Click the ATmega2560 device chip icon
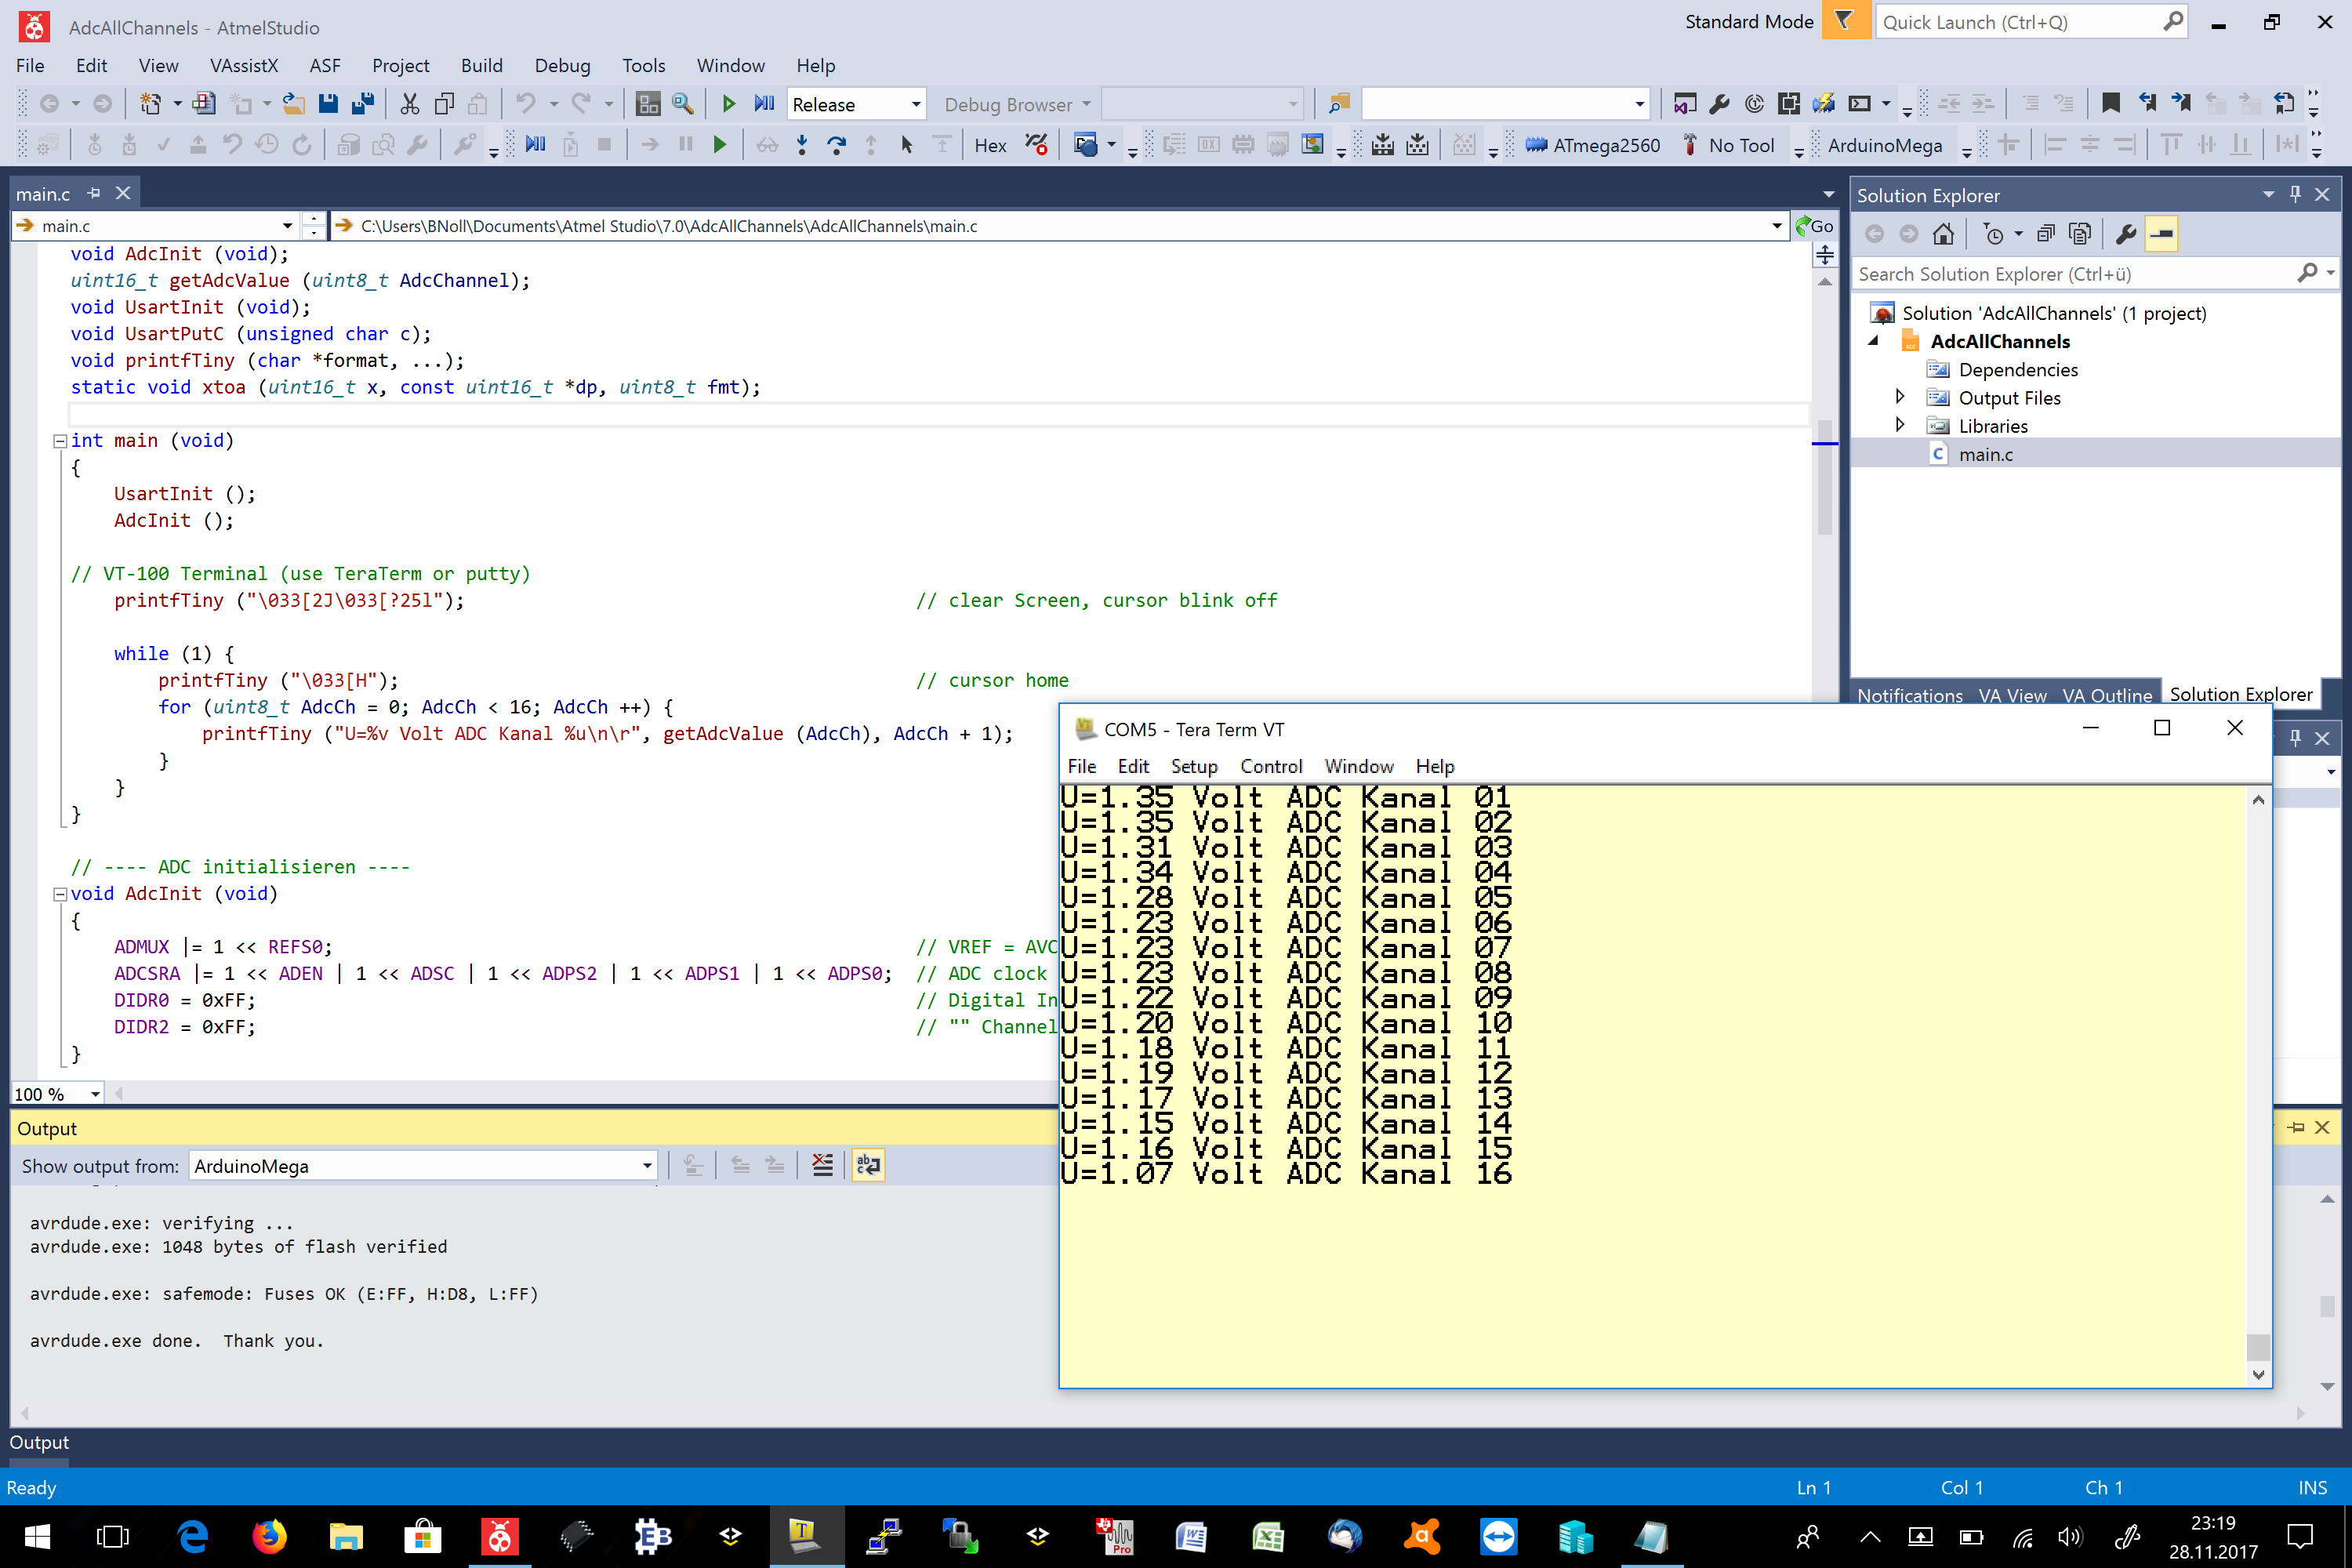The width and height of the screenshot is (2352, 1568). [1536, 145]
